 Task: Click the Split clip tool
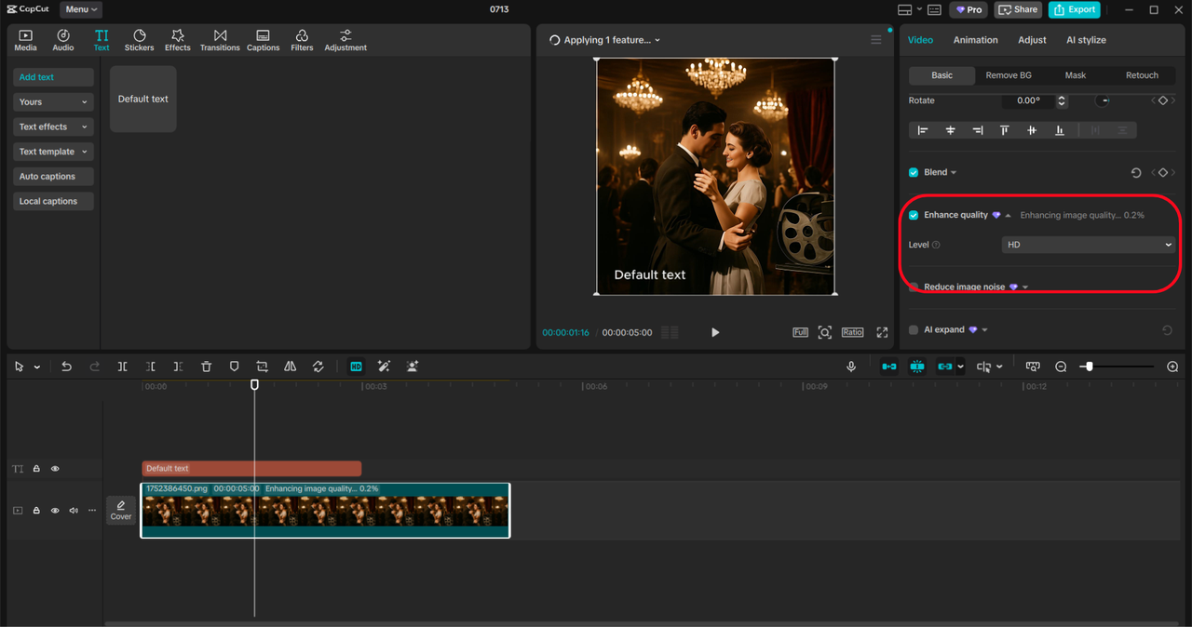click(122, 367)
